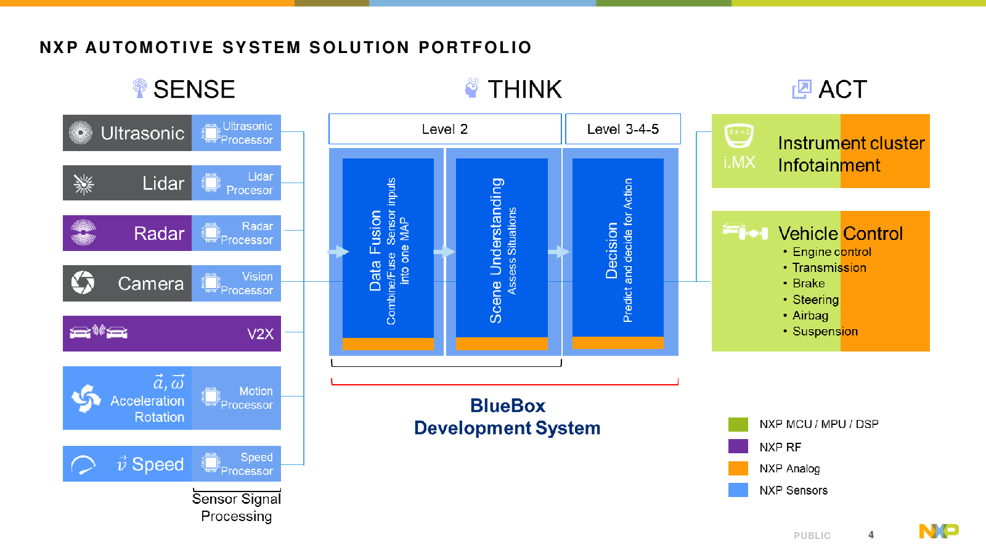The image size is (986, 555).
Task: Click the blue NXP Sensors legend swatch
Action: click(x=738, y=490)
